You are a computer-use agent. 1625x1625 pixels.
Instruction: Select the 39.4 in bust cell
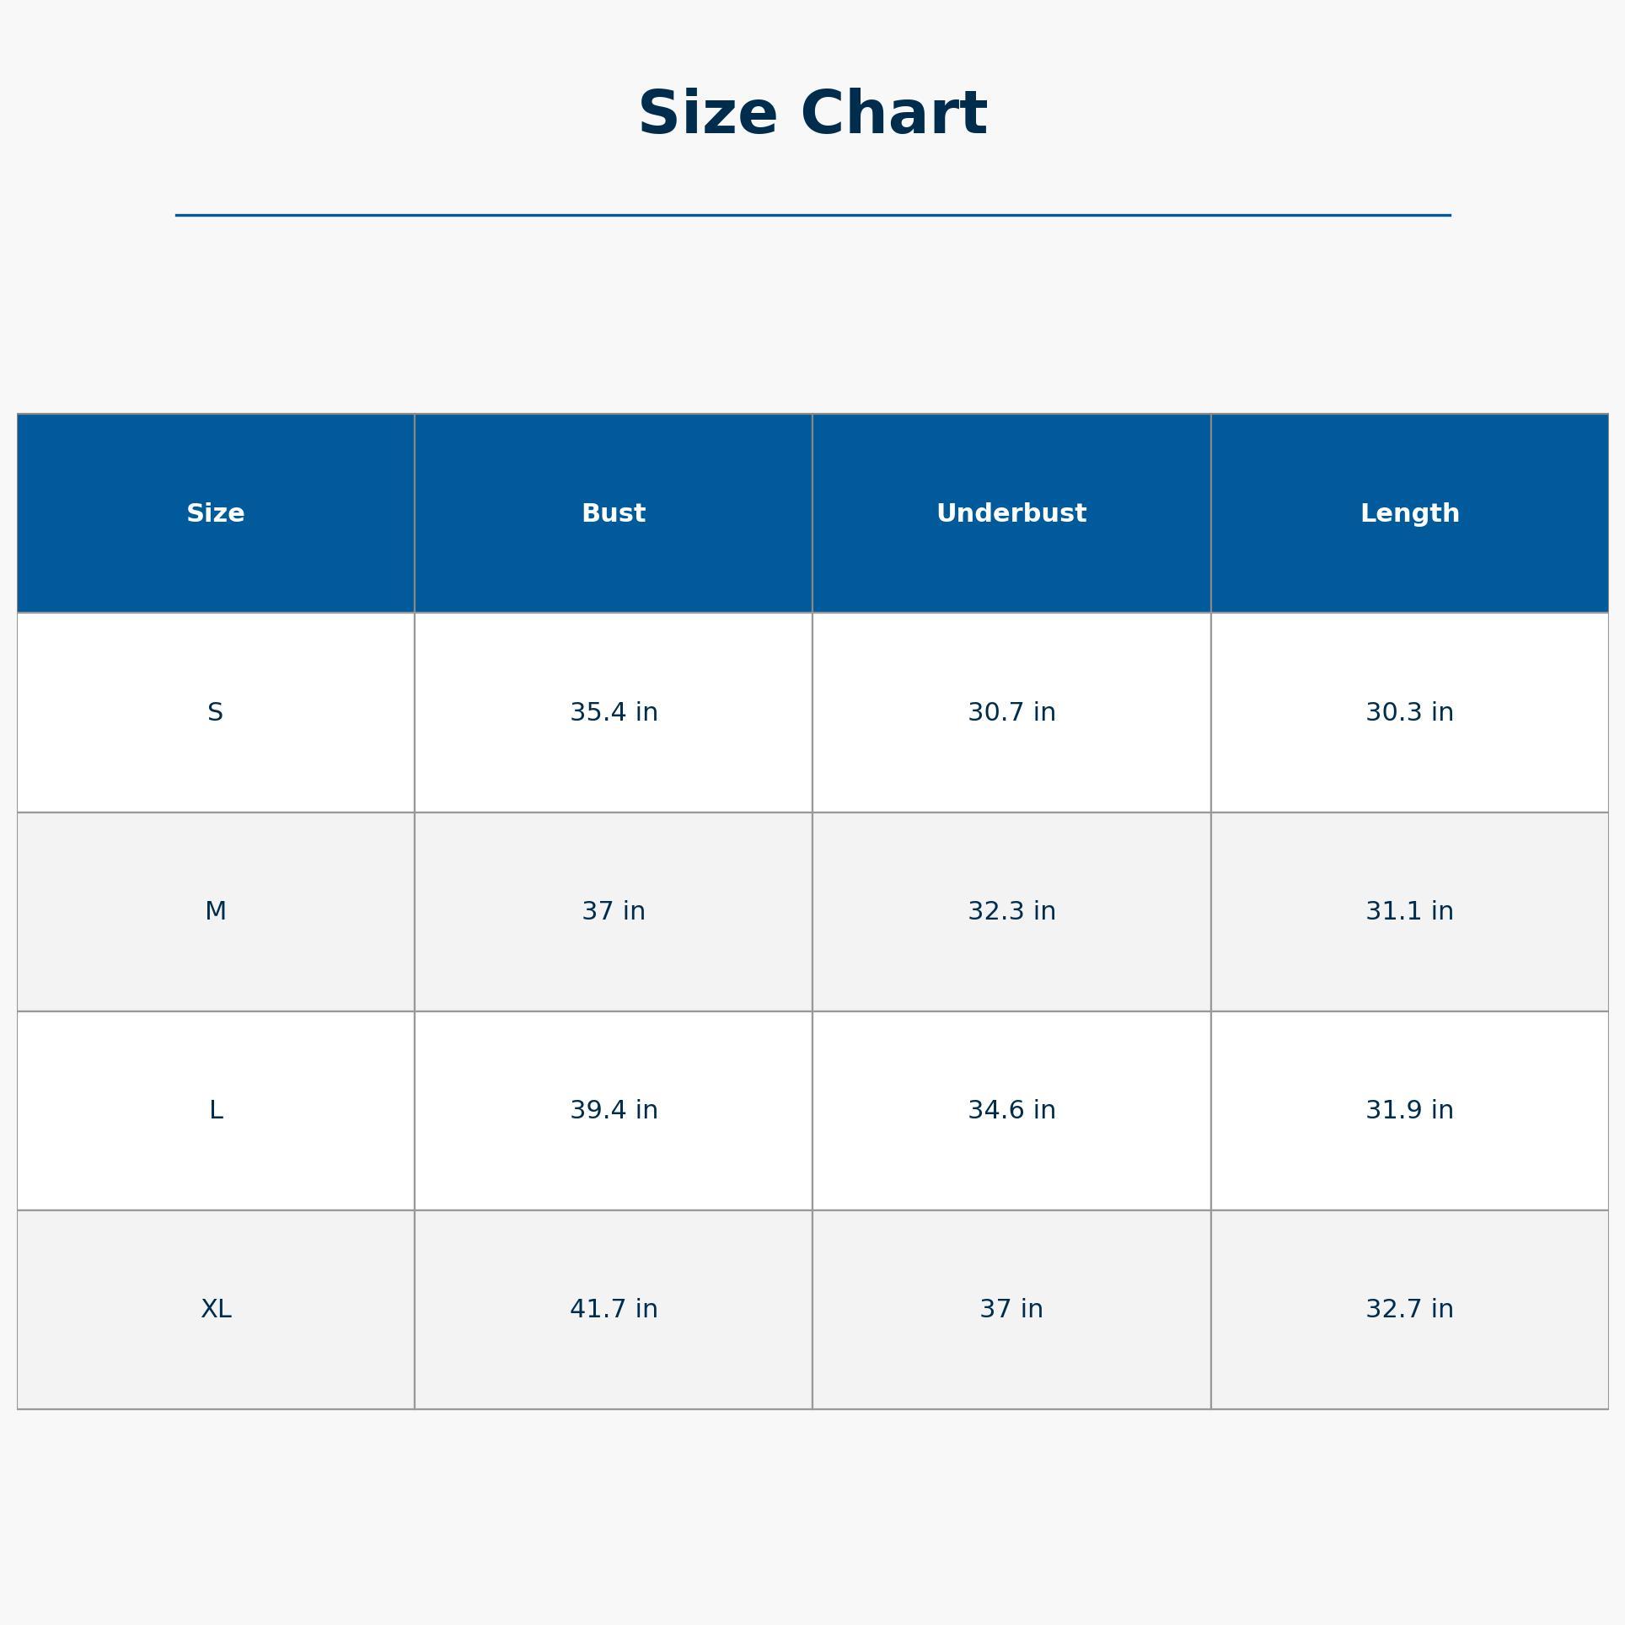[x=614, y=1110]
